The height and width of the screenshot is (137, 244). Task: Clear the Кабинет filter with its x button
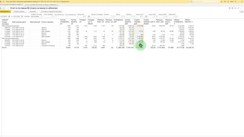[x=114, y=16]
